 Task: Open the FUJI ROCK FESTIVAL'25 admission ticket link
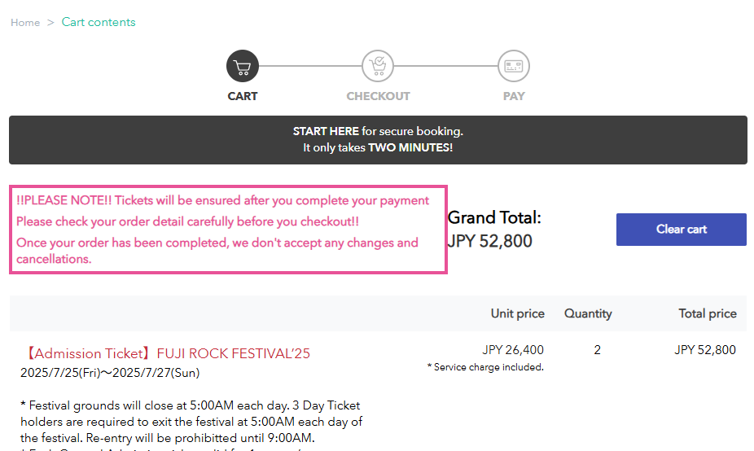(x=165, y=353)
